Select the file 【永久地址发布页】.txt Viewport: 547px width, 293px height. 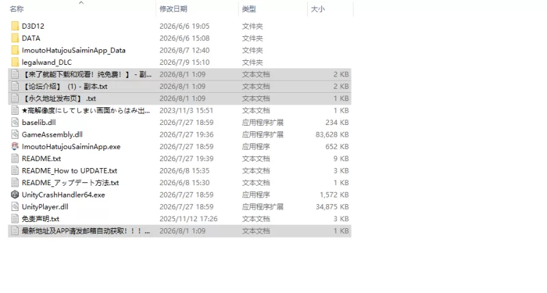[x=59, y=98]
